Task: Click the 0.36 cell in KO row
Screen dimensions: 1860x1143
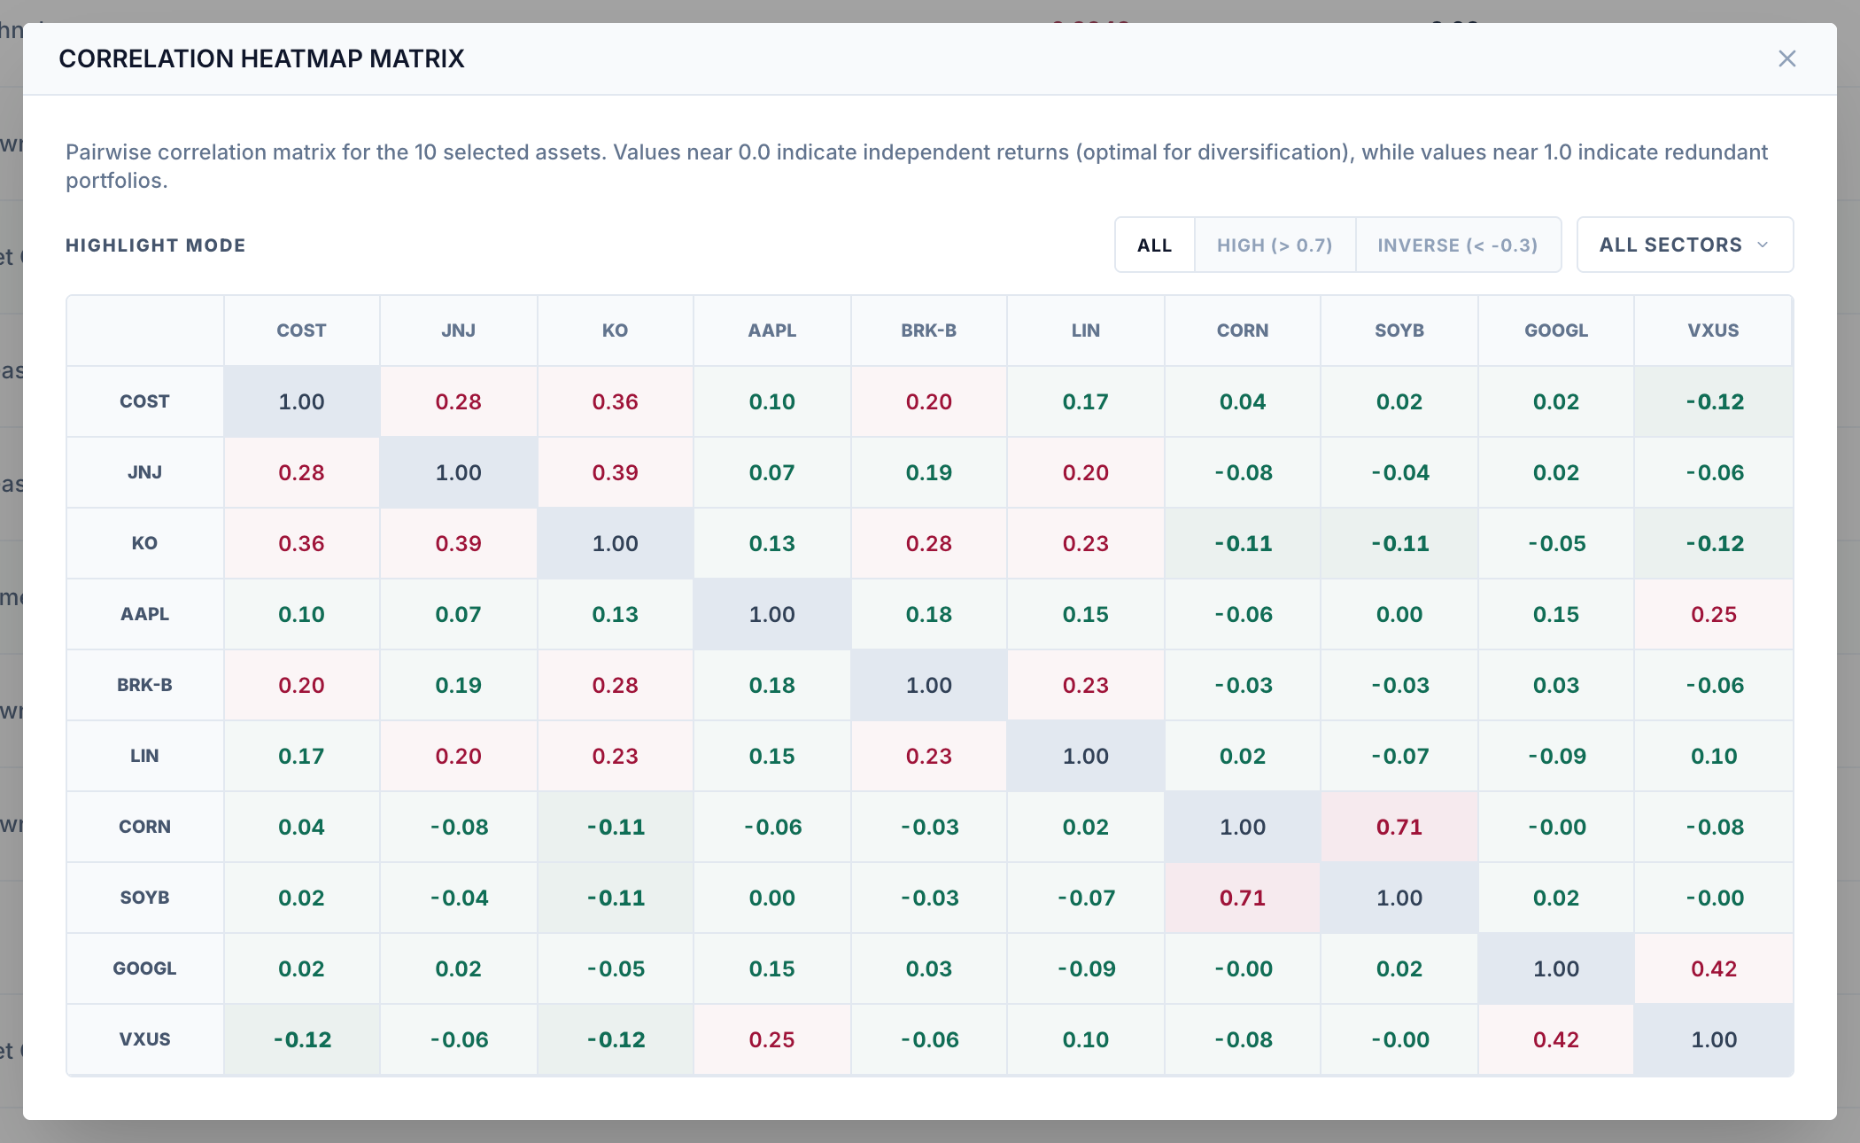Action: [301, 543]
